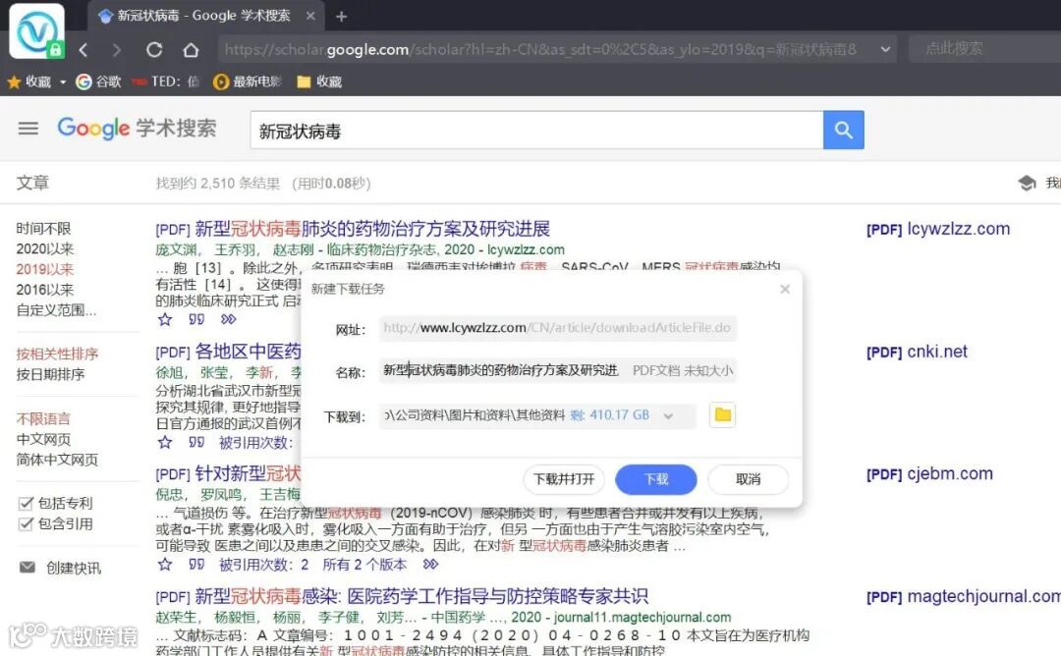Screen dimensions: 1061x656
Task: Sort by 按相关性排序
Action: [x=58, y=354]
